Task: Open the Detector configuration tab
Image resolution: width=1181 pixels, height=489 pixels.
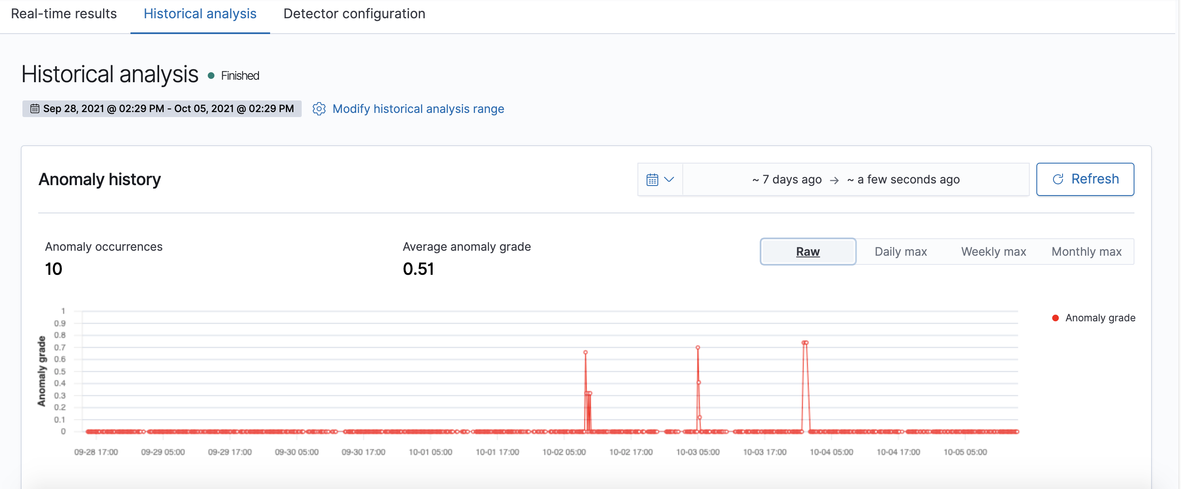Action: point(354,14)
